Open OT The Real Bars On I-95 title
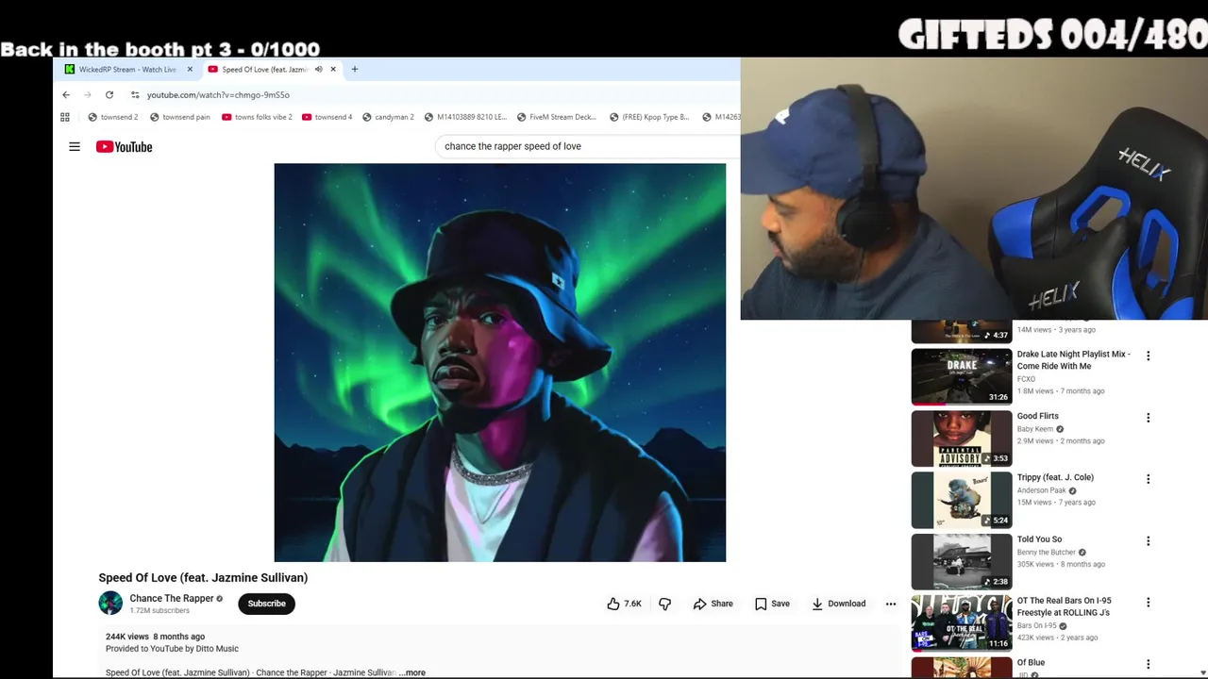Image resolution: width=1208 pixels, height=679 pixels. click(x=1064, y=606)
